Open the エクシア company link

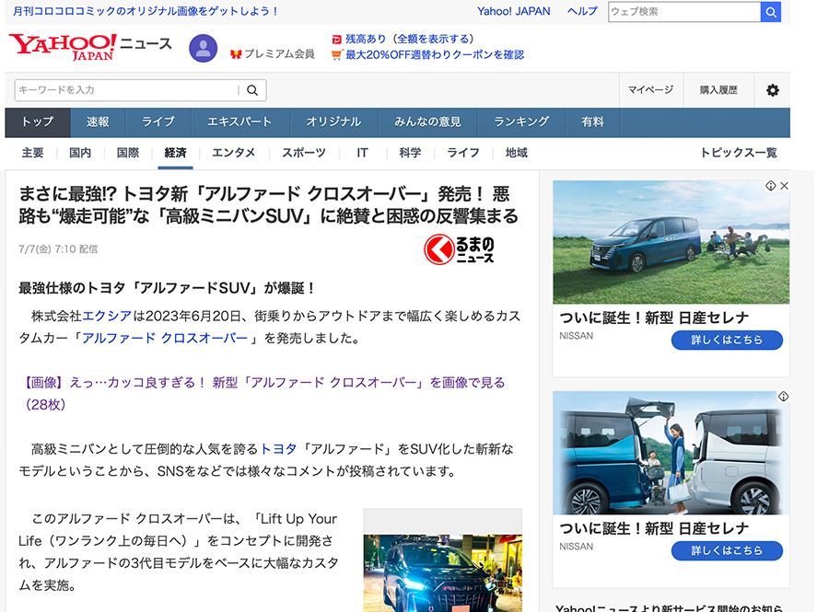[x=108, y=316]
